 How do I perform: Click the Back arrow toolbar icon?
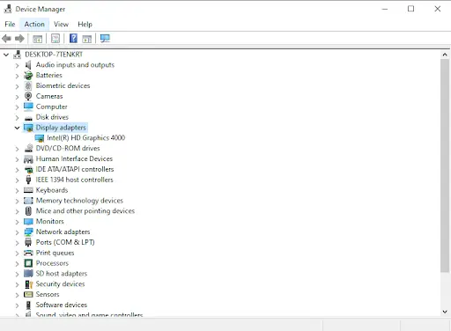coord(6,39)
